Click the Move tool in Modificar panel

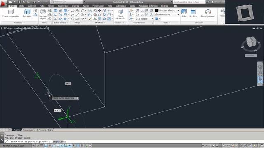[99, 11]
